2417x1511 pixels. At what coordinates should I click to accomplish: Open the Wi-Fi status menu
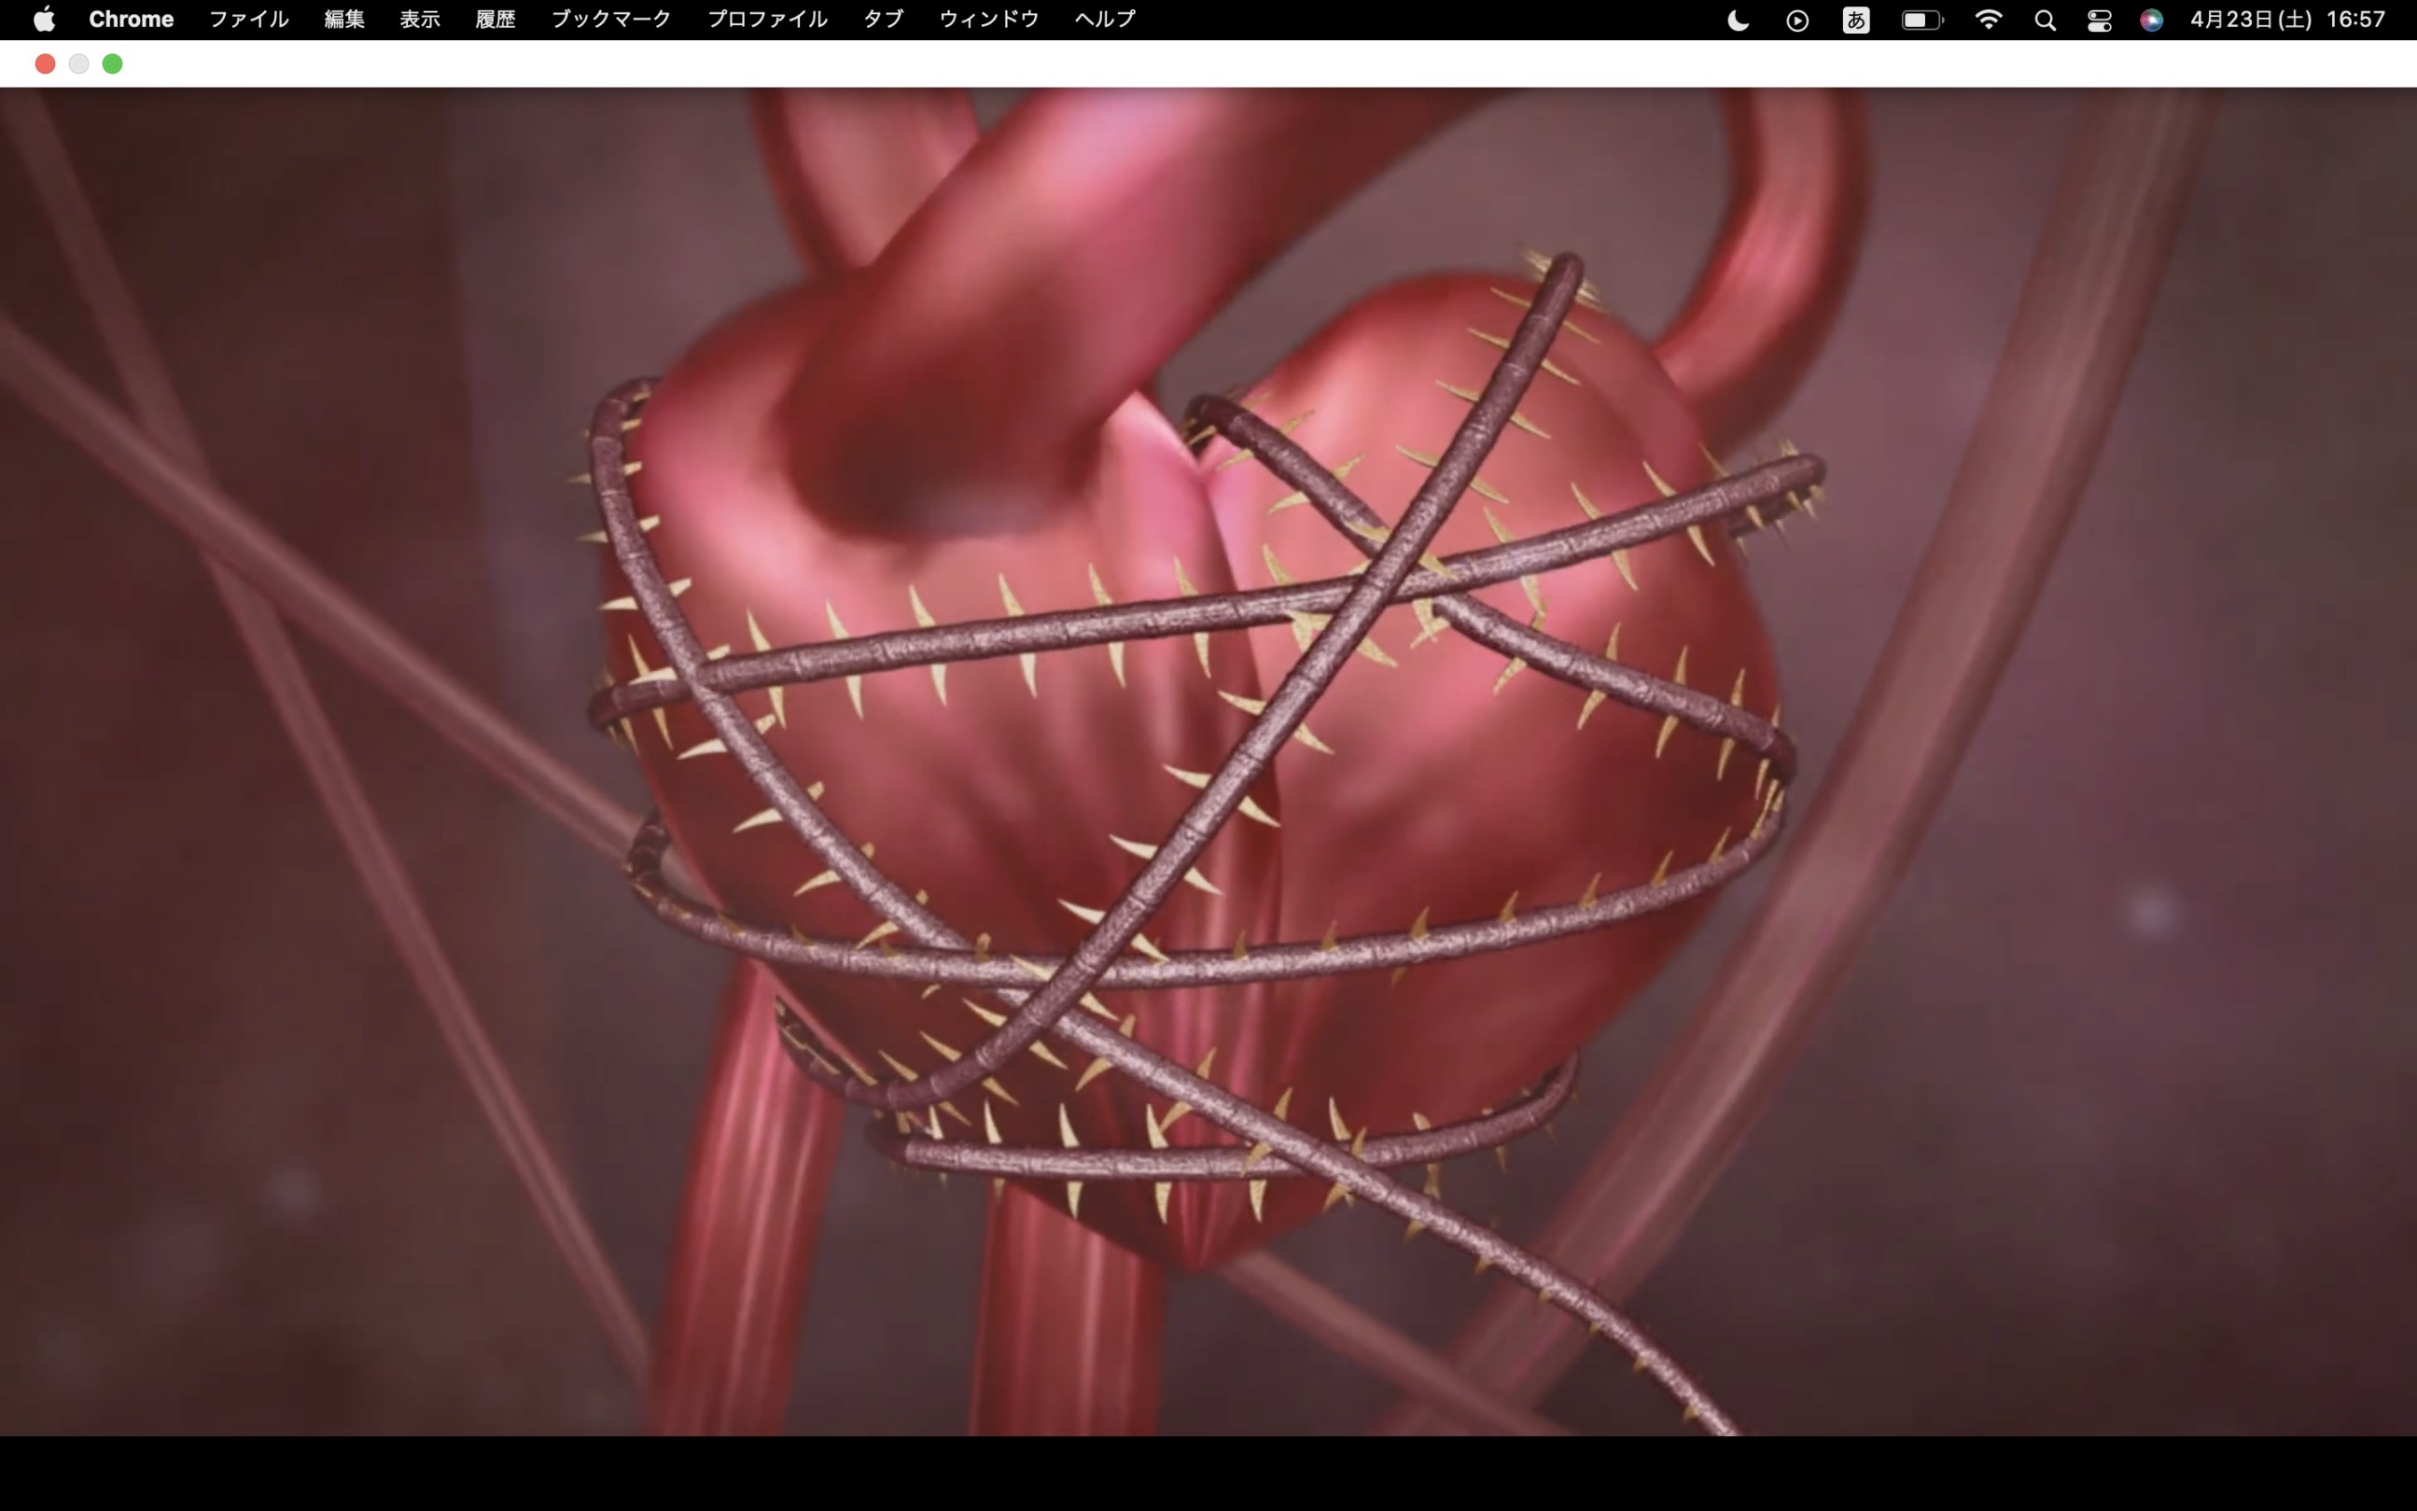[x=1989, y=20]
